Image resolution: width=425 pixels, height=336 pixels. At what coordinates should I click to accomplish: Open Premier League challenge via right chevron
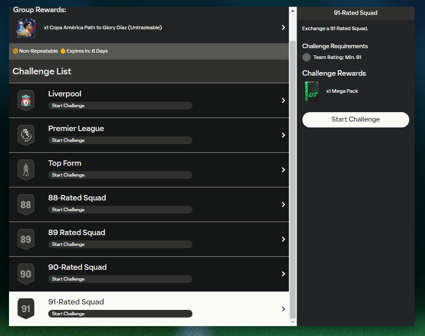[x=283, y=135]
